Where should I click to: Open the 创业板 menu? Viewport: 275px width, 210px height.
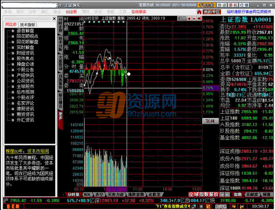[x=71, y=12]
